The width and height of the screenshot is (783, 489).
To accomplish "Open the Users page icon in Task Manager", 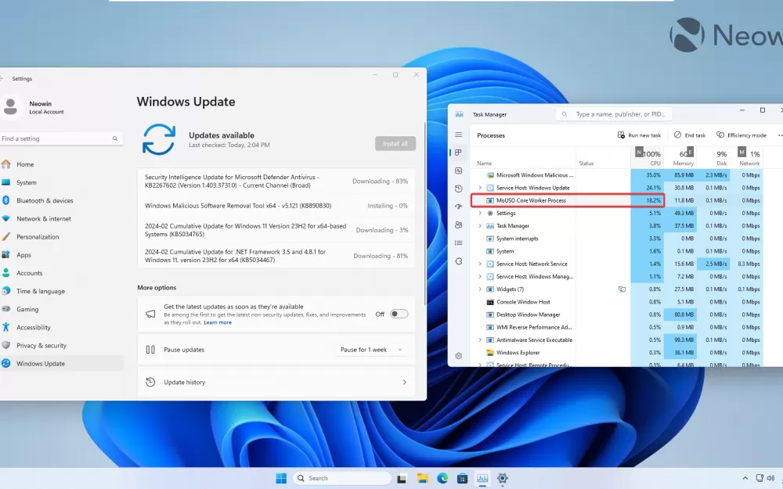I will (459, 225).
